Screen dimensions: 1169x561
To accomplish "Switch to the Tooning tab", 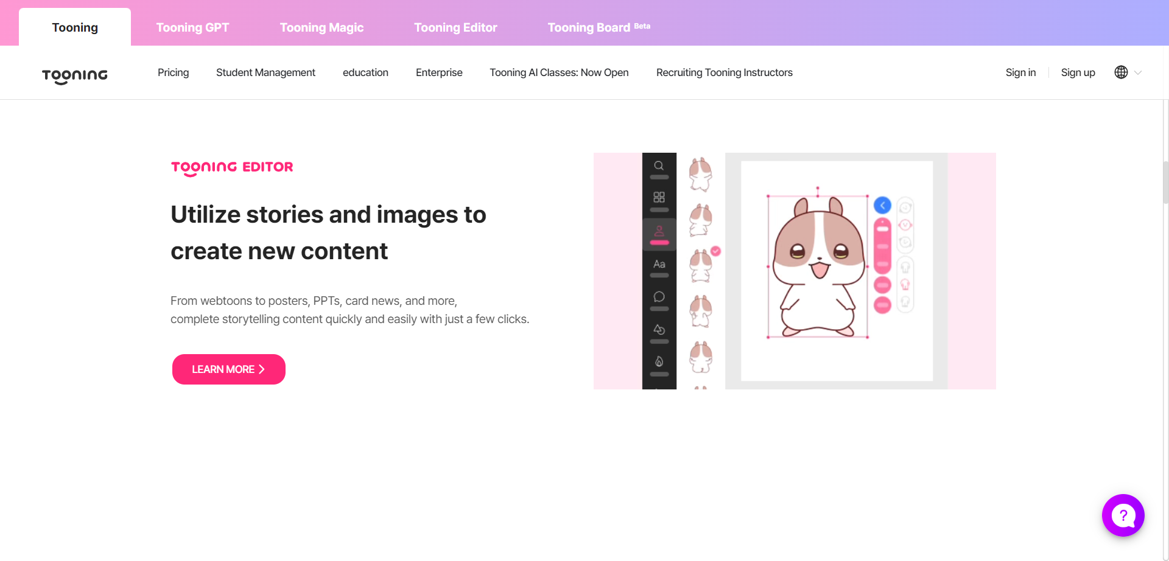I will [x=75, y=27].
